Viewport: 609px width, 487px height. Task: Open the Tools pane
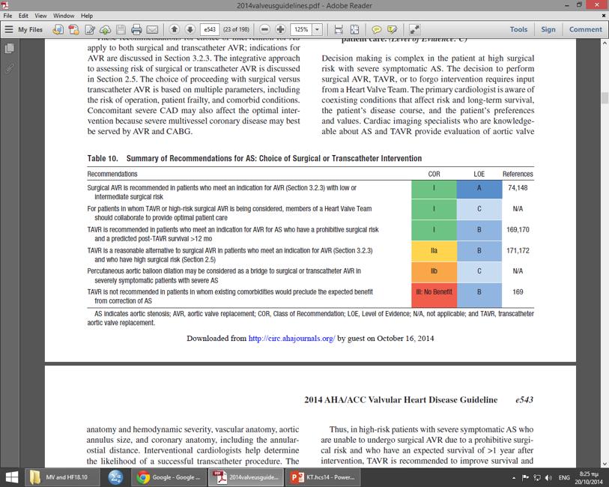[x=518, y=29]
